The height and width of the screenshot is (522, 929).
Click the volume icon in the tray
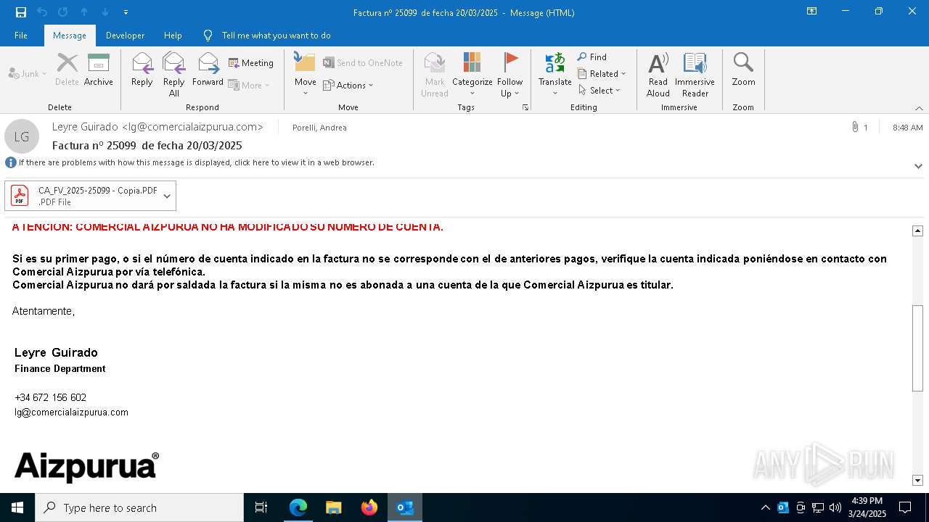[x=835, y=507]
